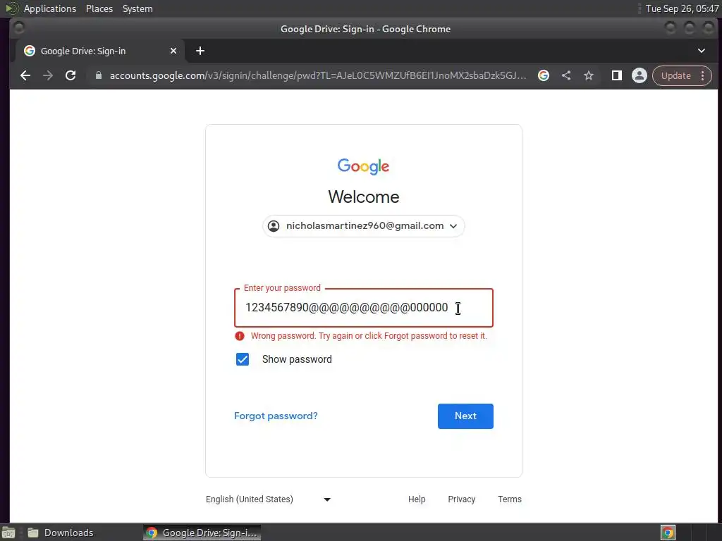Click the red error alert icon
The image size is (722, 541).
click(240, 336)
